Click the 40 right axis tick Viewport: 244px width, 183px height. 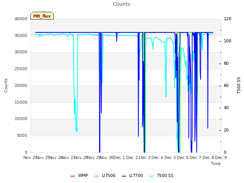(x=226, y=108)
